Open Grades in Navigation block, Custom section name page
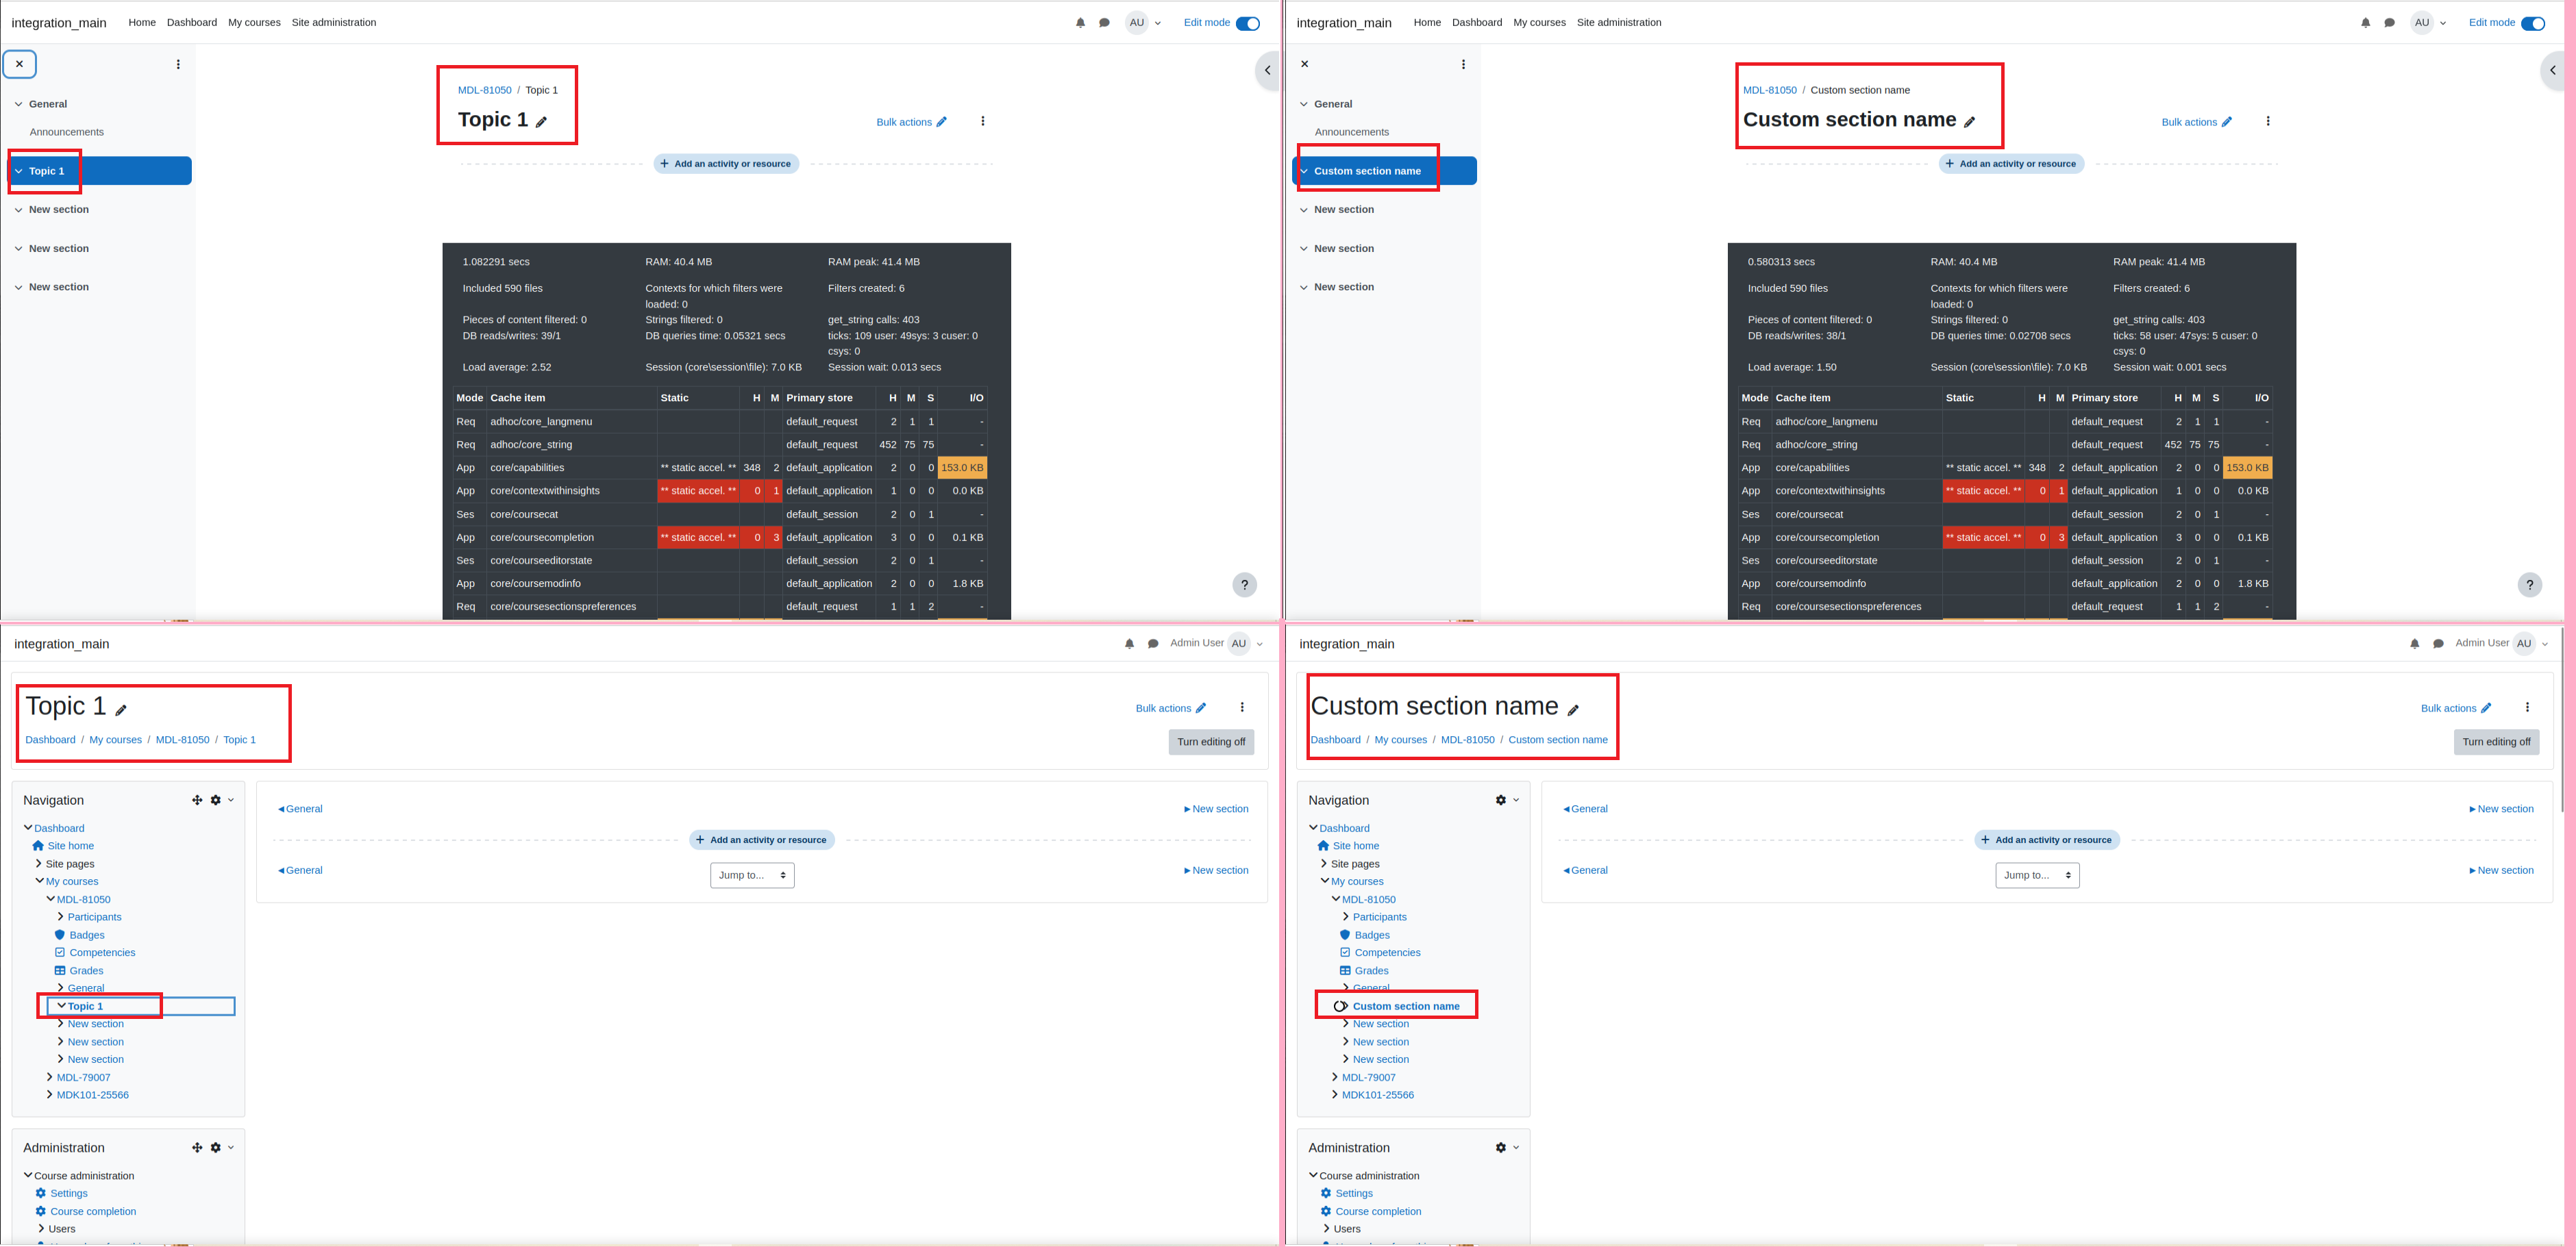 (x=1371, y=971)
